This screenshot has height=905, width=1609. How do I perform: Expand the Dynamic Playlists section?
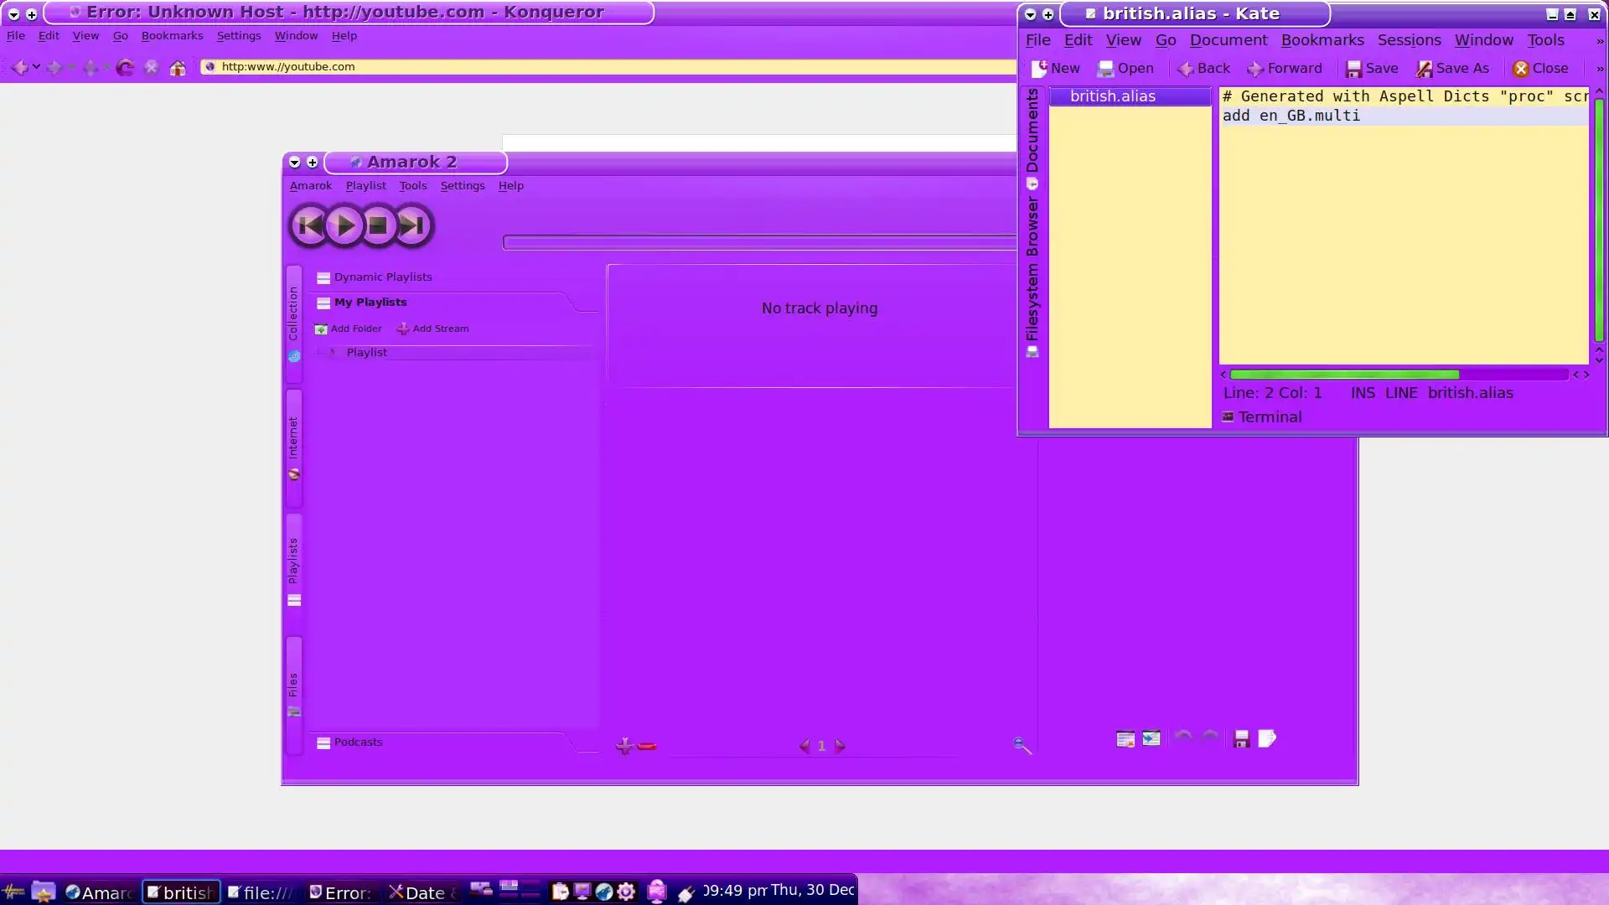pos(382,277)
